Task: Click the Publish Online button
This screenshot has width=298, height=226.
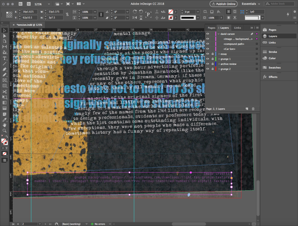Action: 223,4
